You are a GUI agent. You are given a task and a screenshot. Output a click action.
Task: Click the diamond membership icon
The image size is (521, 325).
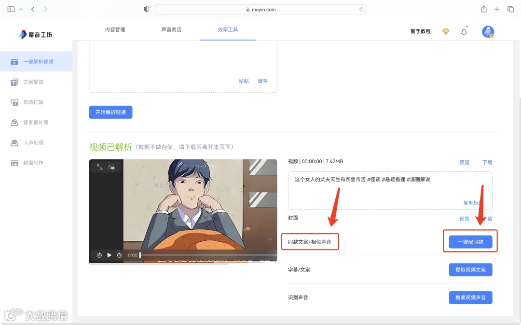pyautogui.click(x=446, y=31)
